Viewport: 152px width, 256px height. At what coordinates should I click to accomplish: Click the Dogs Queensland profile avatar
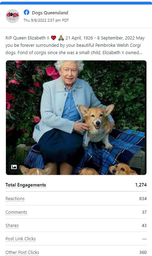pos(13,16)
